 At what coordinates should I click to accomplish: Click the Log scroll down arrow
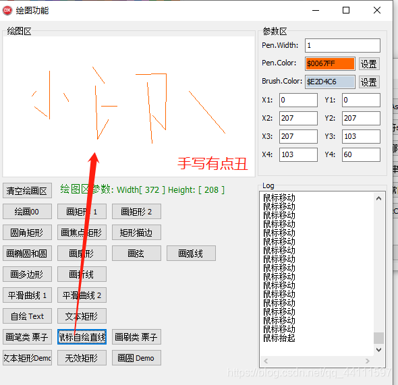click(378, 350)
